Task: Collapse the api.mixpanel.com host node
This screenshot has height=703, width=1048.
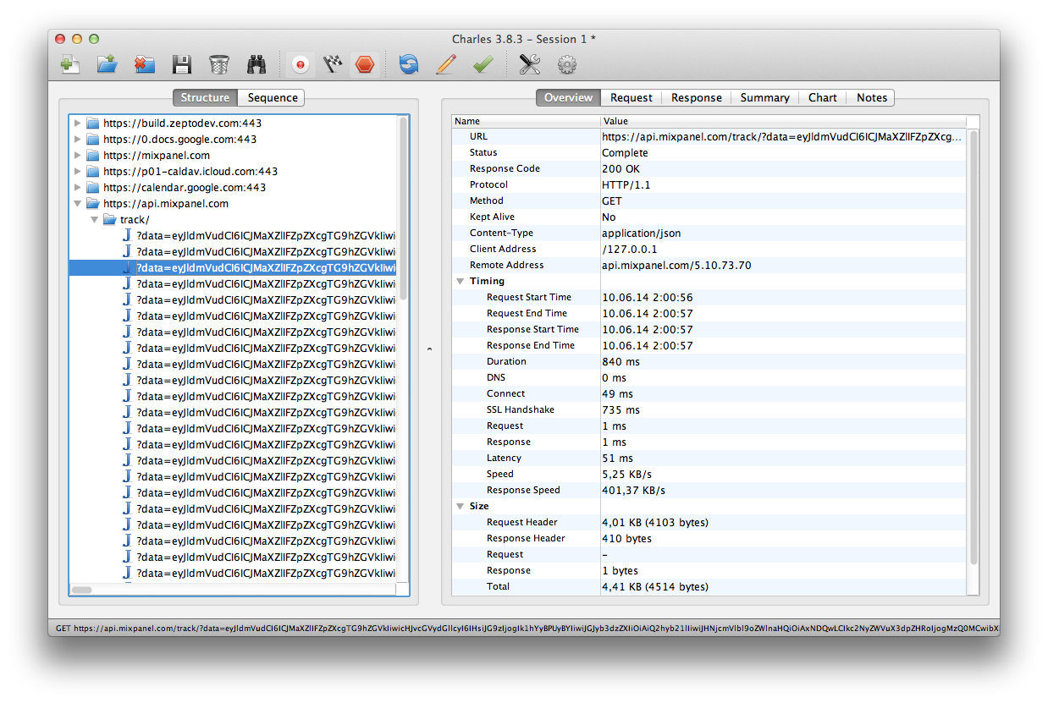Action: [x=78, y=204]
